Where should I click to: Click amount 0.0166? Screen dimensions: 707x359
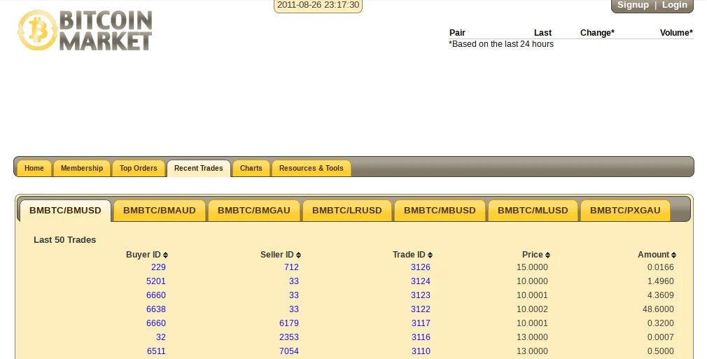click(661, 267)
